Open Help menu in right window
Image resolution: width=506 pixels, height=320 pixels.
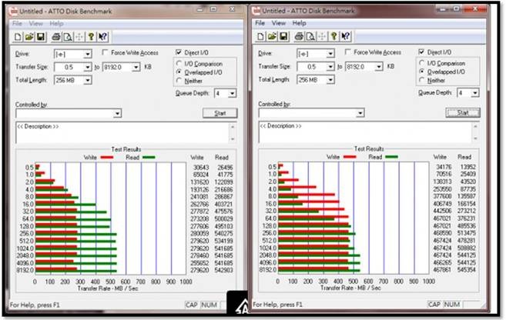pyautogui.click(x=299, y=23)
